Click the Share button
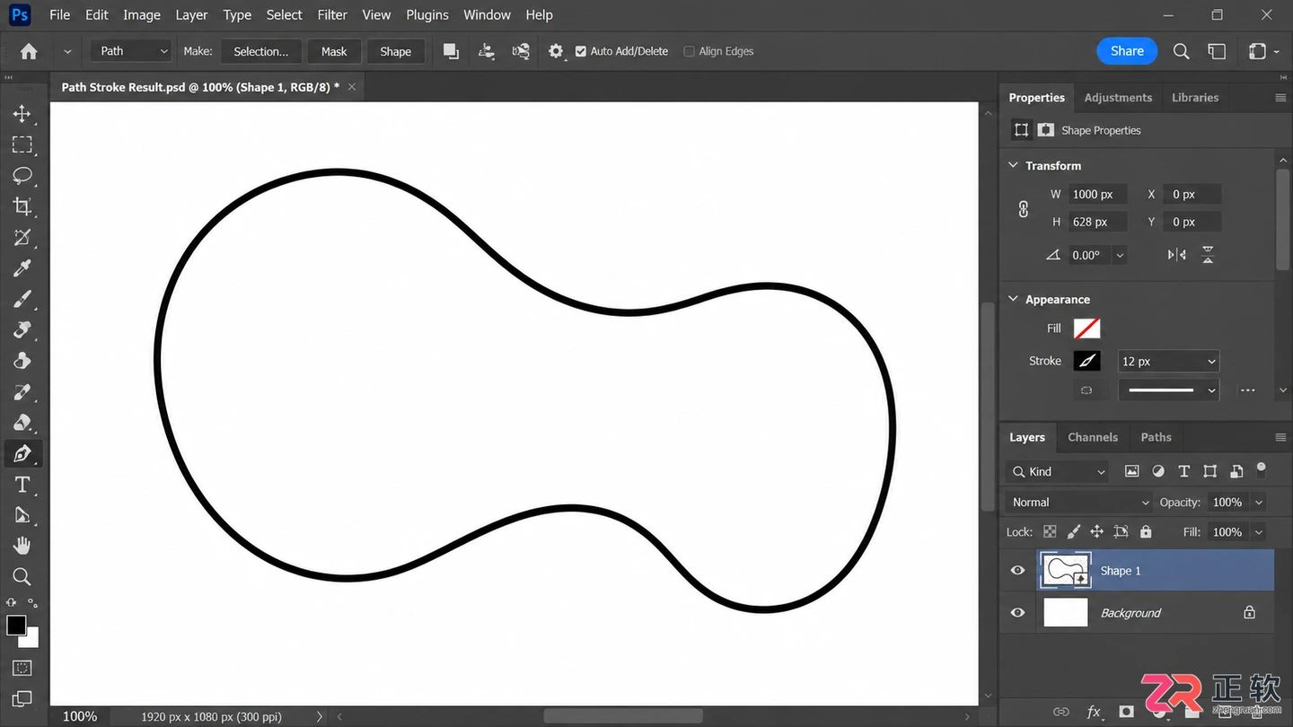The width and height of the screenshot is (1293, 727). click(x=1127, y=51)
